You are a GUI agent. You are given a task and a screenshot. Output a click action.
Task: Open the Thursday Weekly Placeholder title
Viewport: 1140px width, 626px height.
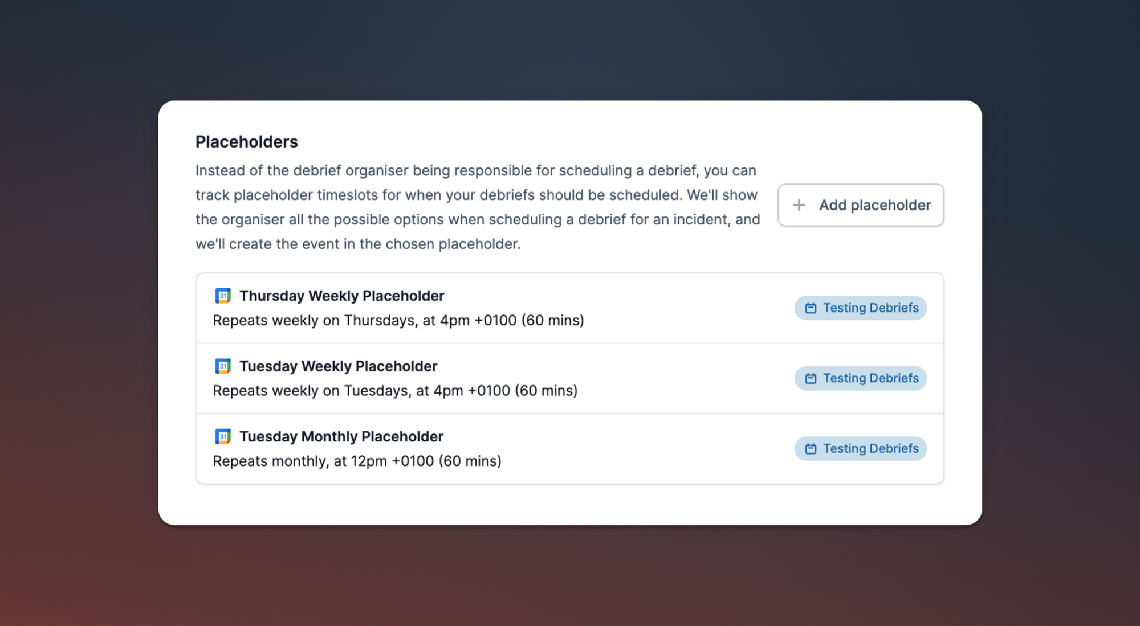click(341, 296)
